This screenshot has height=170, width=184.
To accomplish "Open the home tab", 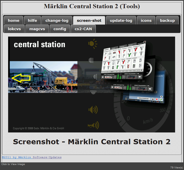I will (x=13, y=20).
